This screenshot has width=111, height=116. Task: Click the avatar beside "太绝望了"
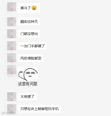point(12,97)
